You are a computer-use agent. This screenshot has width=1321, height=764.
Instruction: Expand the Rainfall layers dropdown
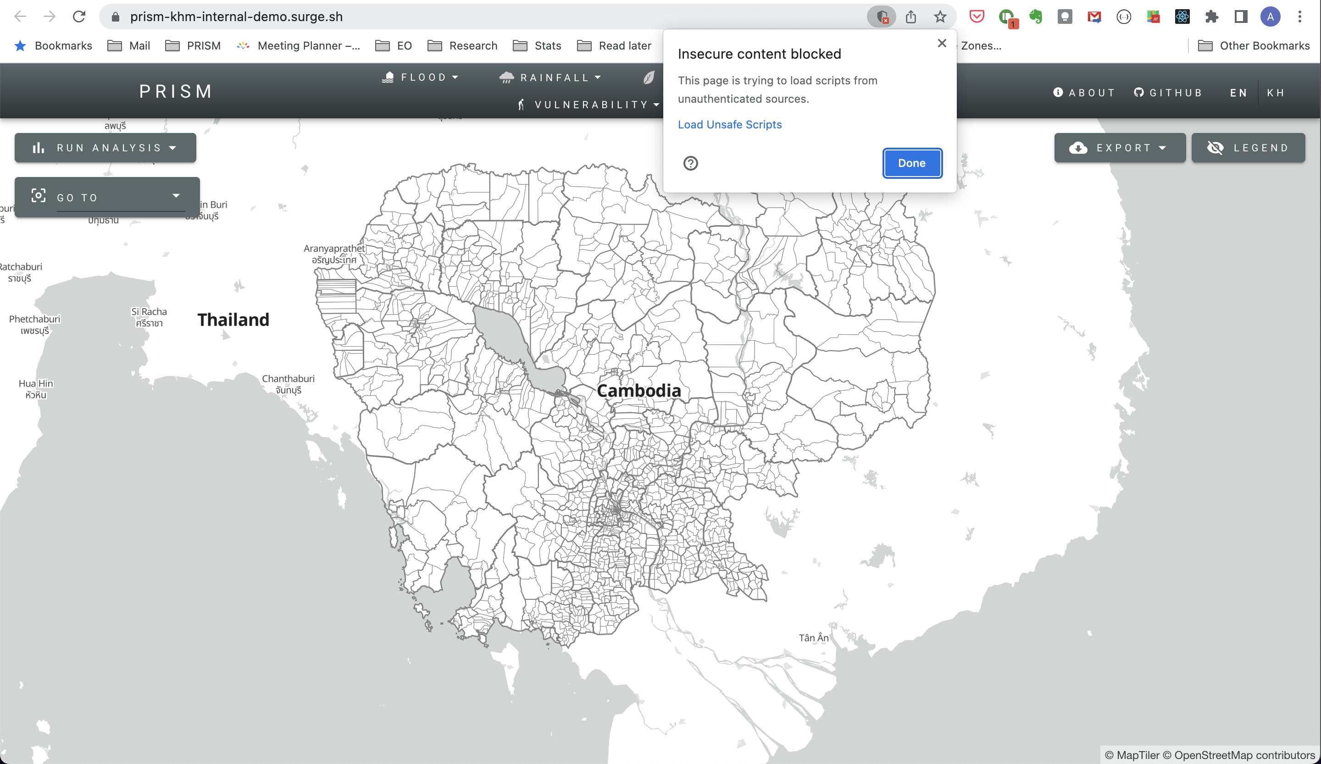click(550, 78)
